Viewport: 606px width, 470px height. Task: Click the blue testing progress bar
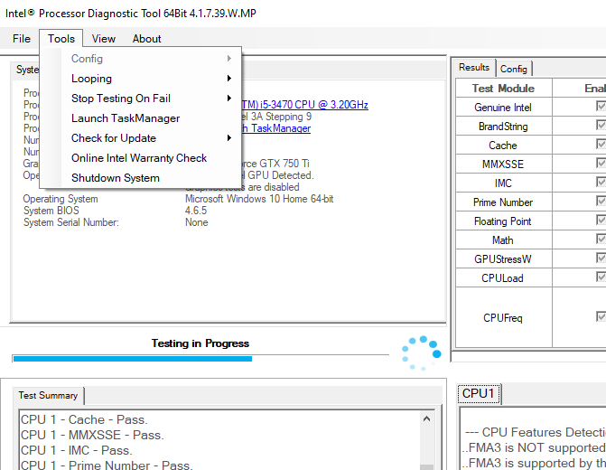200,359
